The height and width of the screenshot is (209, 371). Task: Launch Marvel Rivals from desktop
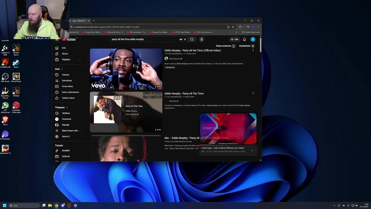(16, 78)
